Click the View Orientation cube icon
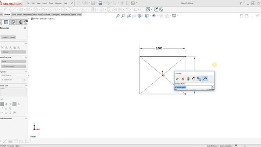 click(139, 16)
